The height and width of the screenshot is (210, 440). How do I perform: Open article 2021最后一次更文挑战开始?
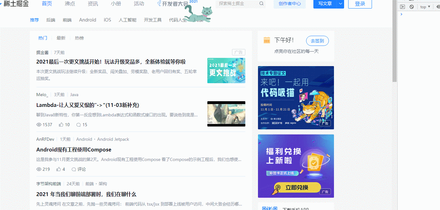(x=111, y=62)
